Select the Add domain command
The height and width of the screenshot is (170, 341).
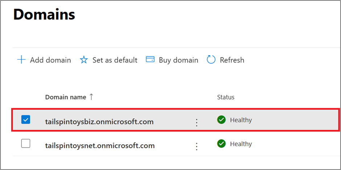(50, 60)
